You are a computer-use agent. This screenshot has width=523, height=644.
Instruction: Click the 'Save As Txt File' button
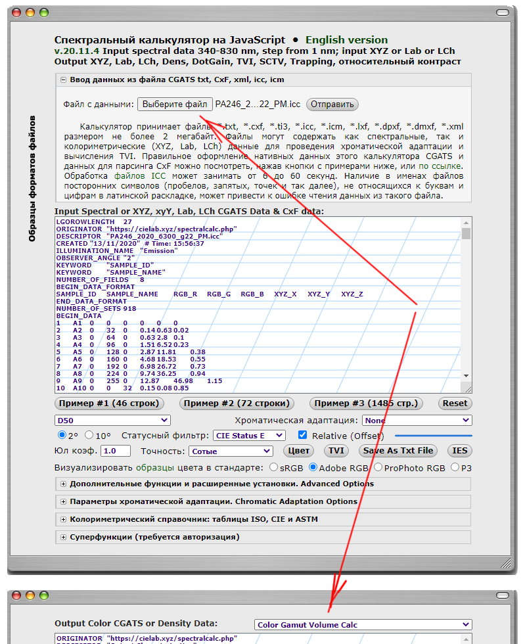(x=398, y=451)
